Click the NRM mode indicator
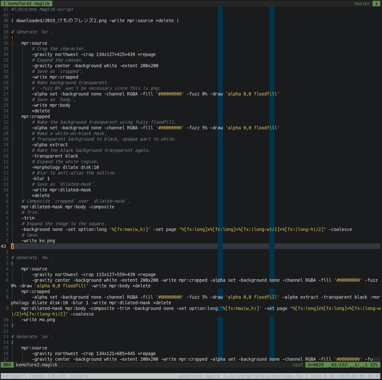Screen dimensions: 382x380 [x=7, y=365]
